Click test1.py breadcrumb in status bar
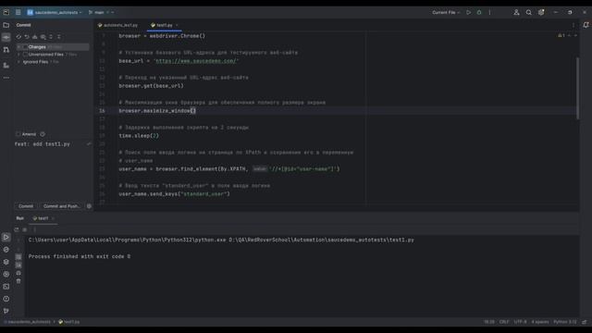The width and height of the screenshot is (592, 333). [x=68, y=322]
